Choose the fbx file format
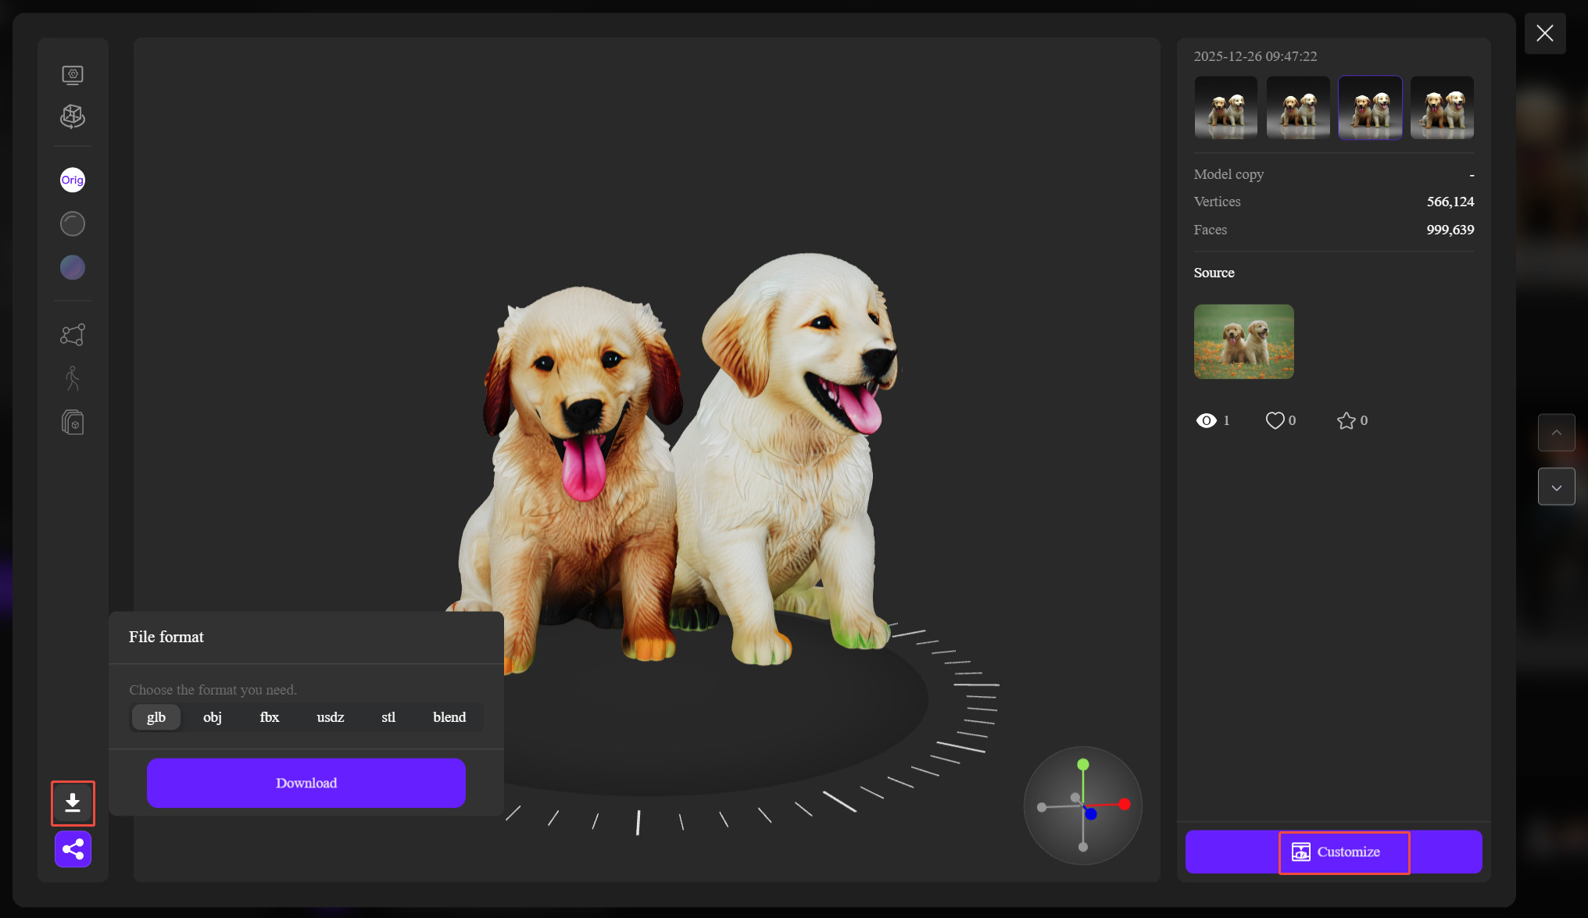 coord(270,717)
